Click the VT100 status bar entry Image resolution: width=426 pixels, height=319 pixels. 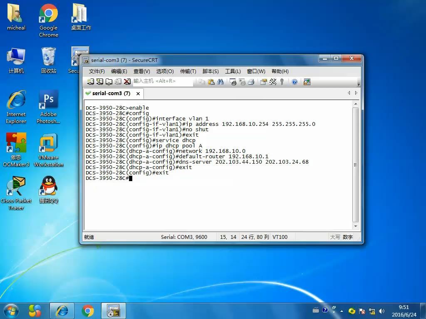(280, 237)
